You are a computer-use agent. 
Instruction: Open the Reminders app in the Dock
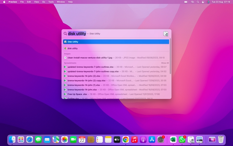(x=99, y=139)
